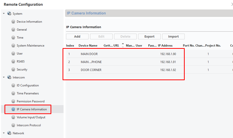Click the Intercom globe icon
233x138 pixels.
coord(9,77)
